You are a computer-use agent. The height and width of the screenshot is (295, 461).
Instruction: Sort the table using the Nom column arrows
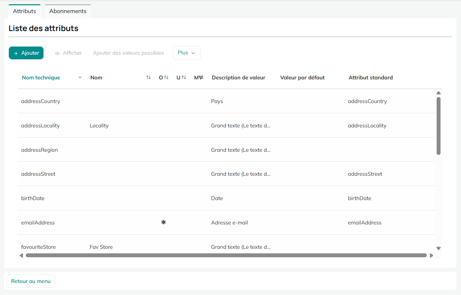pyautogui.click(x=148, y=78)
